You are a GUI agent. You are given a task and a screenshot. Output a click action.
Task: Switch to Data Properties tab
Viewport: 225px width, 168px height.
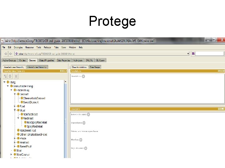pos(64,60)
